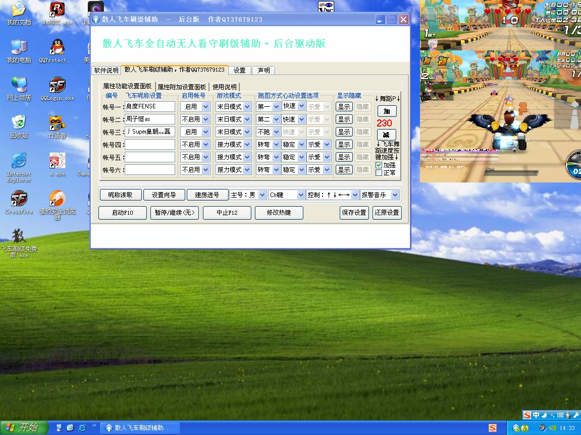
Task: Open the 主号：男 dropdown
Action: 262,195
